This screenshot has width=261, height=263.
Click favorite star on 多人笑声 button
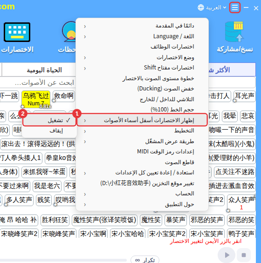6,204
